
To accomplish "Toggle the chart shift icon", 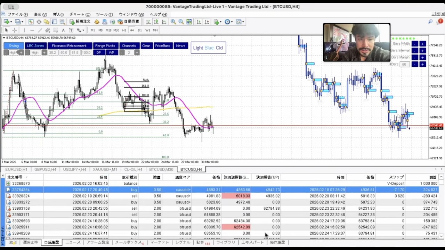I will click(x=207, y=22).
